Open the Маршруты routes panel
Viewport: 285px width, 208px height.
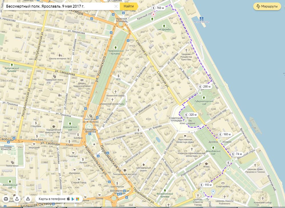pyautogui.click(x=267, y=6)
